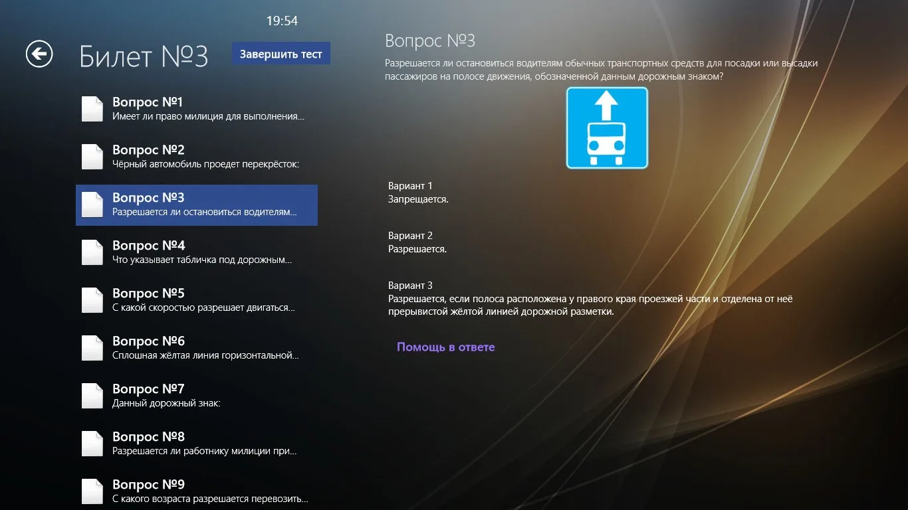
Task: Click the 19:54 timer display
Action: point(282,21)
